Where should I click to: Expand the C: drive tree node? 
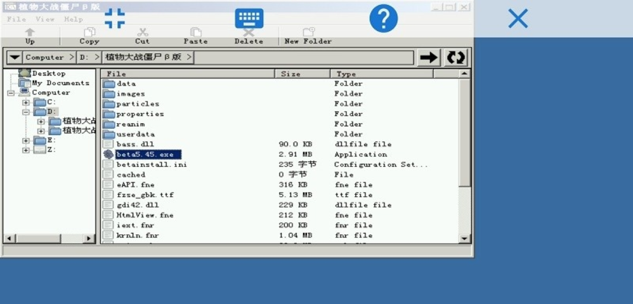click(x=26, y=102)
